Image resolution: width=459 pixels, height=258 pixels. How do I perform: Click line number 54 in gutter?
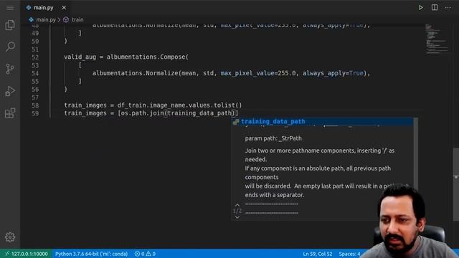pos(35,73)
